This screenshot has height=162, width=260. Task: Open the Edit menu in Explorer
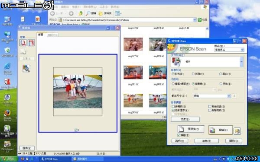[65, 7]
